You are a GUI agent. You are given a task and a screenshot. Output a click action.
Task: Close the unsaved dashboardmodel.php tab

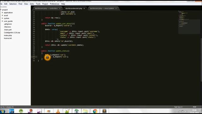(x=84, y=9)
